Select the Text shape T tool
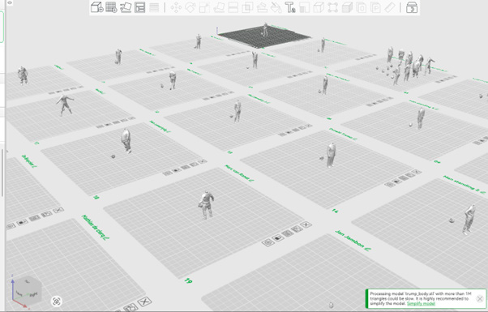This screenshot has height=312, width=488. [x=290, y=7]
